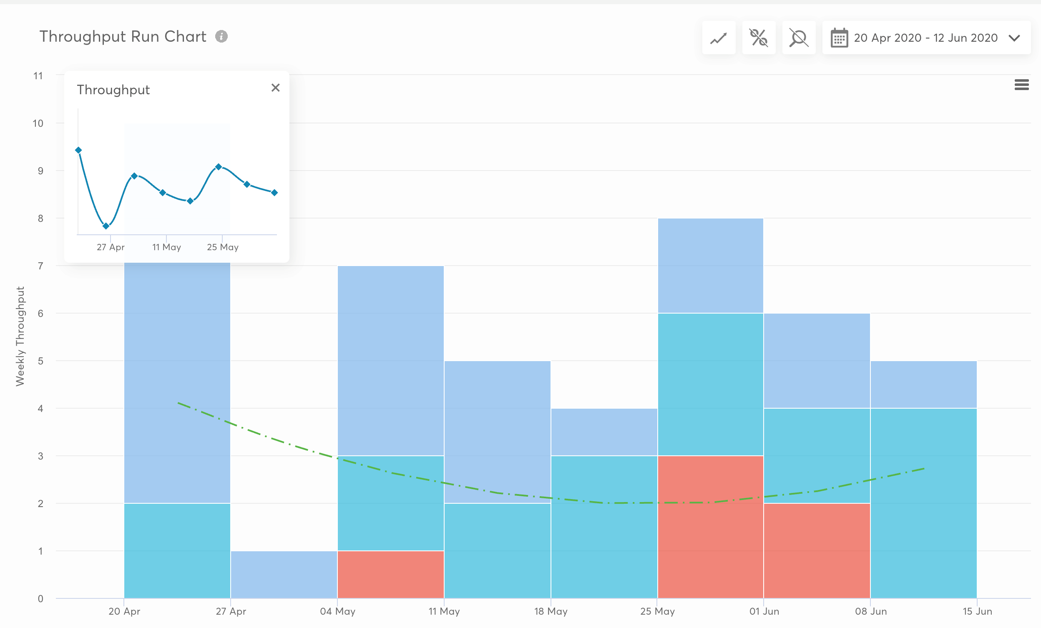Close the Throughput mini chart popup
Viewport: 1041px width, 628px height.
pyautogui.click(x=275, y=88)
